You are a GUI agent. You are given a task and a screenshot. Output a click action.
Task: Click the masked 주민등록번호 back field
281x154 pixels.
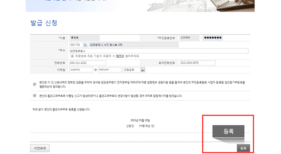coord(212,38)
